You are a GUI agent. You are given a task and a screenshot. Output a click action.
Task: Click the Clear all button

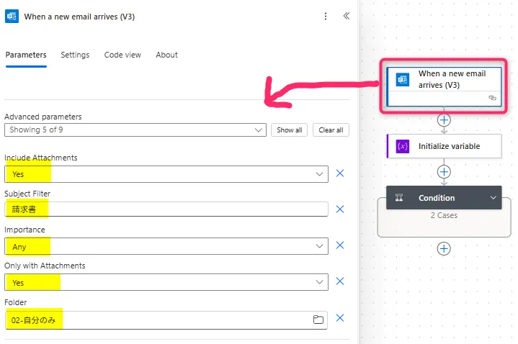[x=331, y=130]
